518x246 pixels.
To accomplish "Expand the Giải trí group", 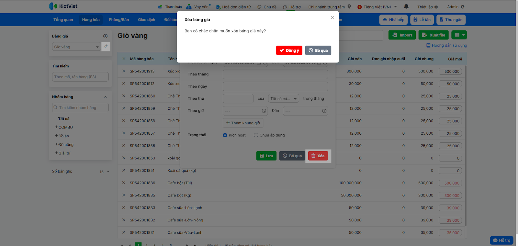I will (x=56, y=153).
